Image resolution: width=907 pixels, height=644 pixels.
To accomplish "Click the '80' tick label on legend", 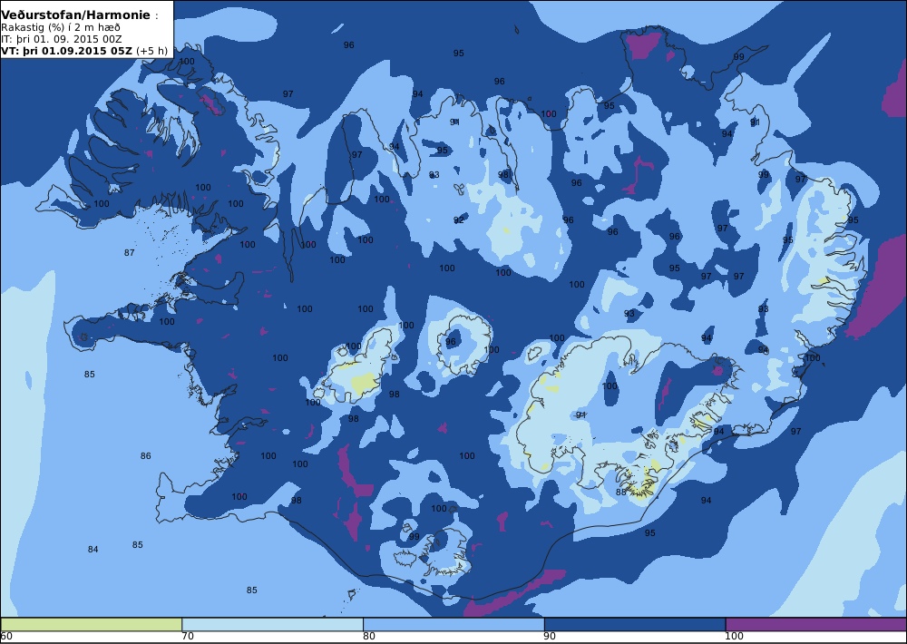I will (369, 637).
